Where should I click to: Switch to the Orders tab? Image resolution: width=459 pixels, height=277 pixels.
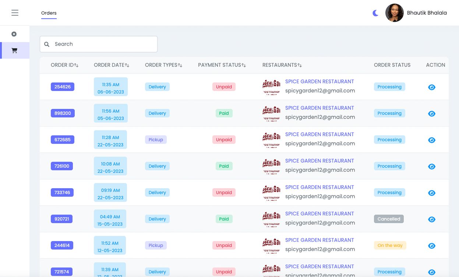pyautogui.click(x=49, y=13)
